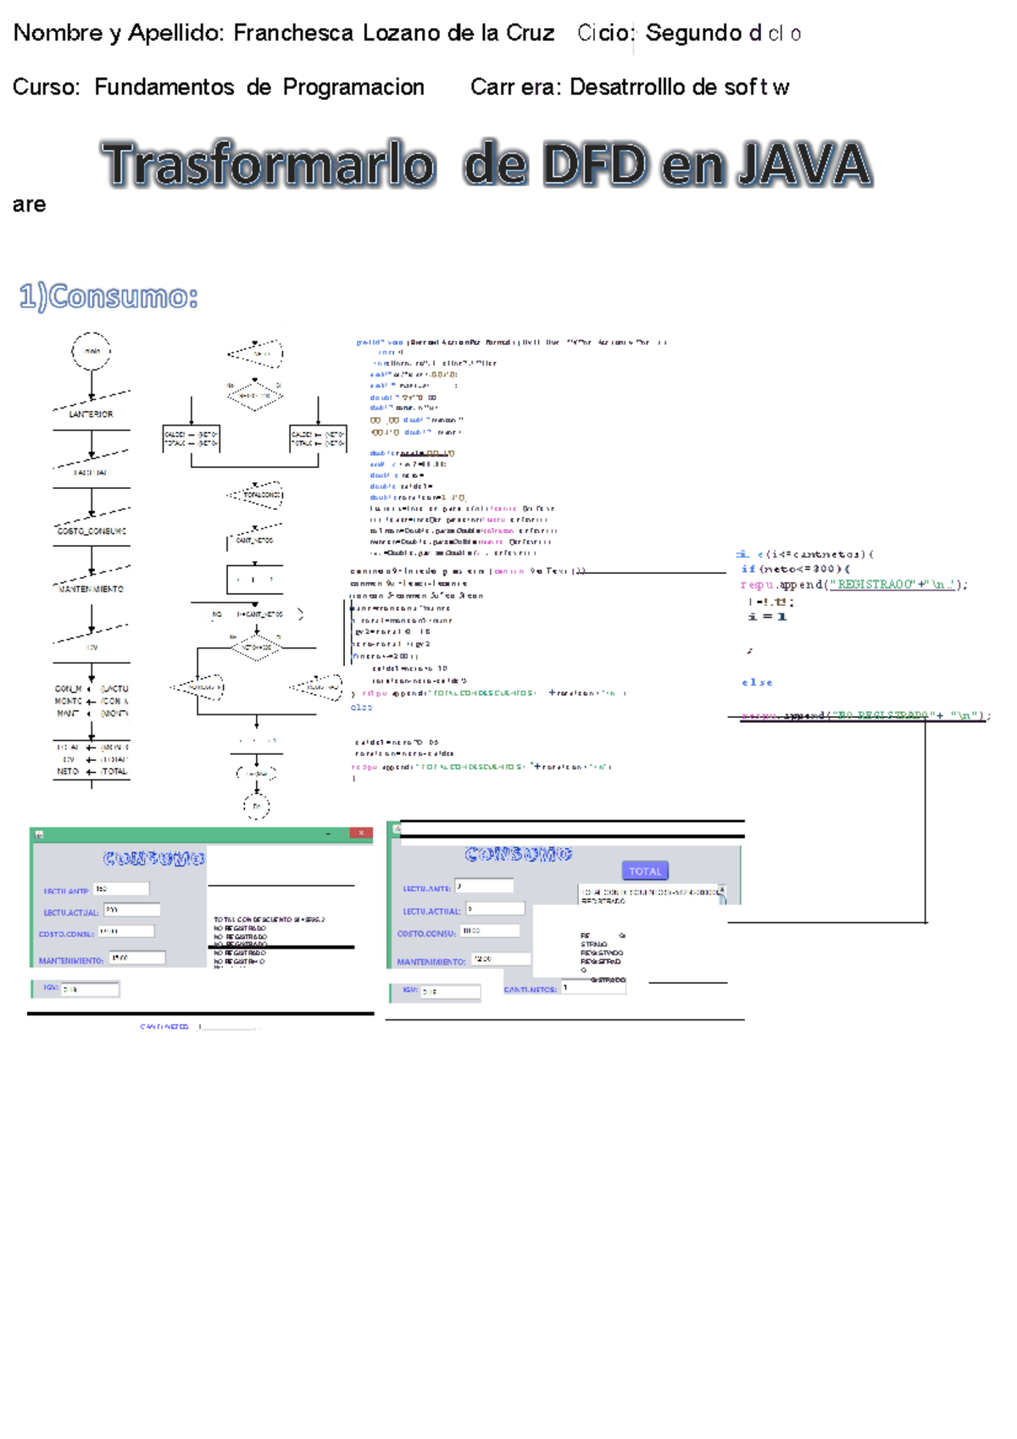Click the left Consumo window's title bar icon
1017x1439 pixels.
pyautogui.click(x=39, y=835)
